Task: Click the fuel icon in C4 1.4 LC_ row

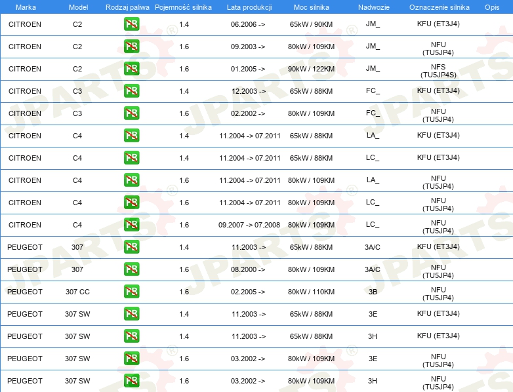Action: tap(131, 158)
